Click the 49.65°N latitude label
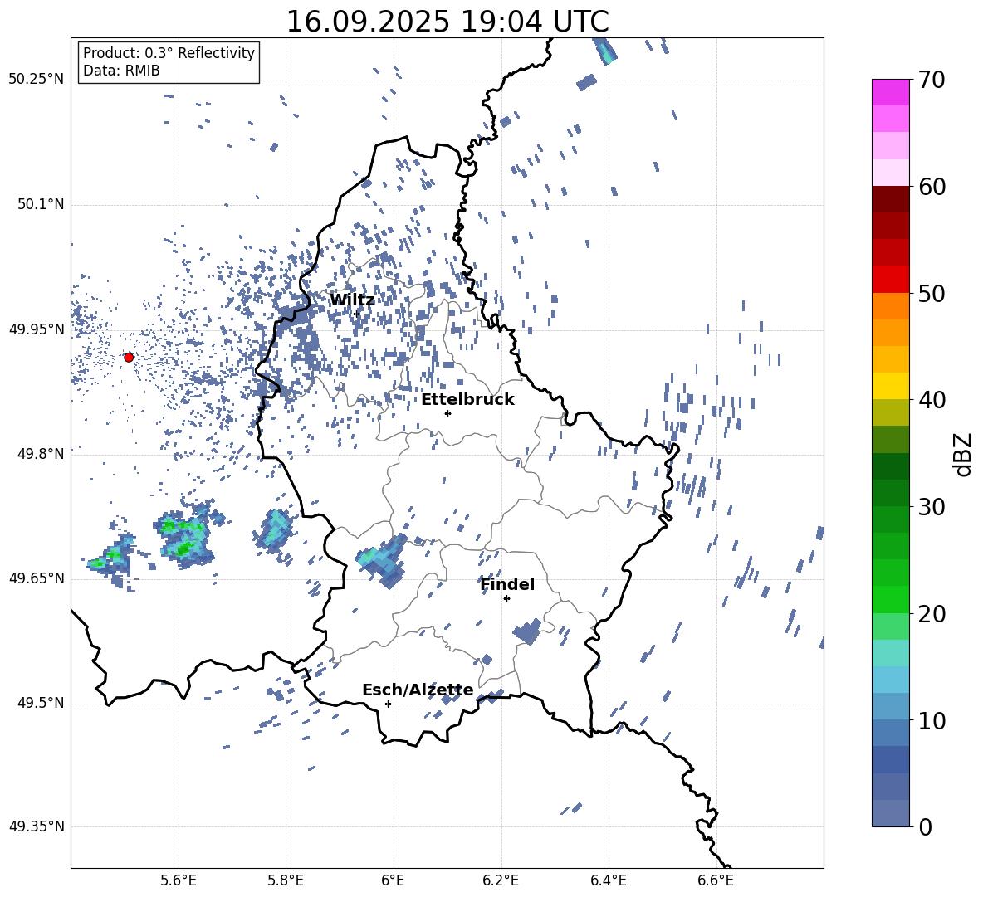Viewport: 983px width, 897px height. [36, 578]
